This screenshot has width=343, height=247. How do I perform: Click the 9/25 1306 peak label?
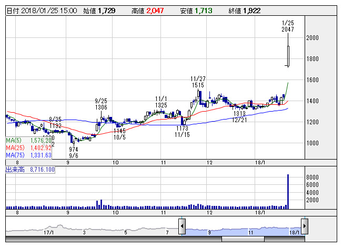click(102, 104)
